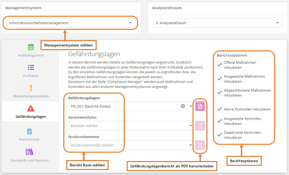Toggle Deaktivierte Kontrollen inkludieren checkbox

(x=220, y=135)
